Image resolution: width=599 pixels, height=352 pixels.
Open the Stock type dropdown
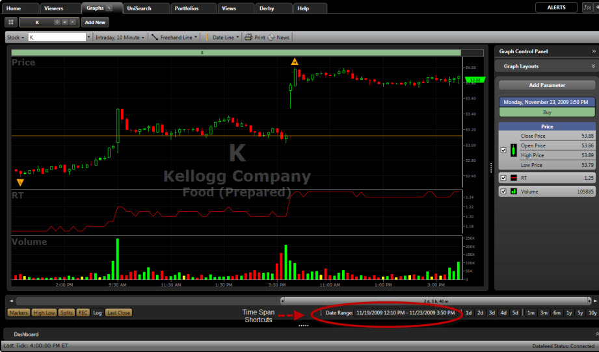[16, 38]
